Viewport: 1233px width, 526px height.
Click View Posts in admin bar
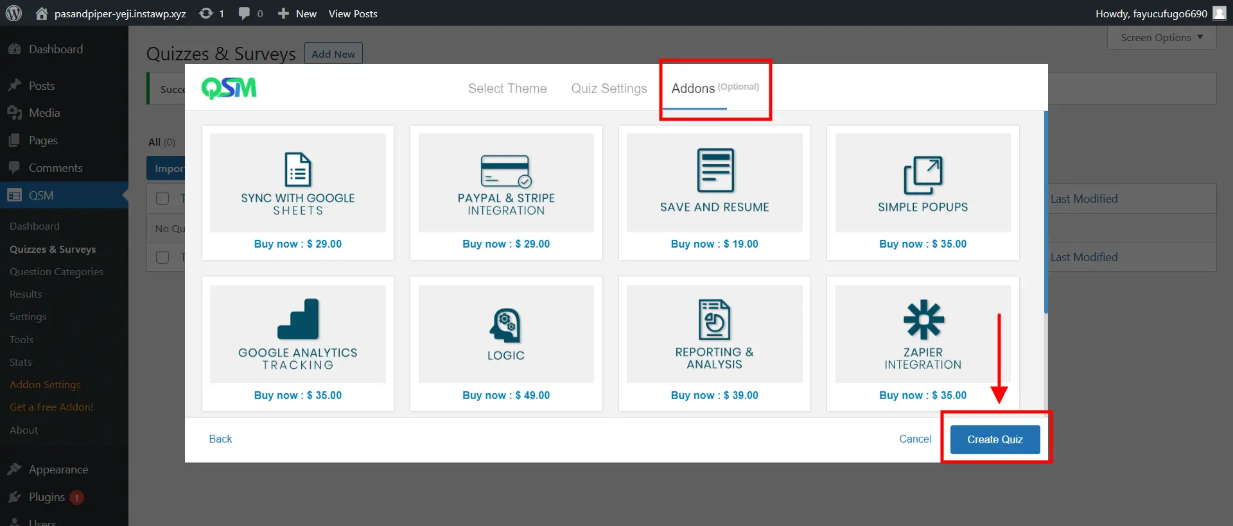click(353, 13)
